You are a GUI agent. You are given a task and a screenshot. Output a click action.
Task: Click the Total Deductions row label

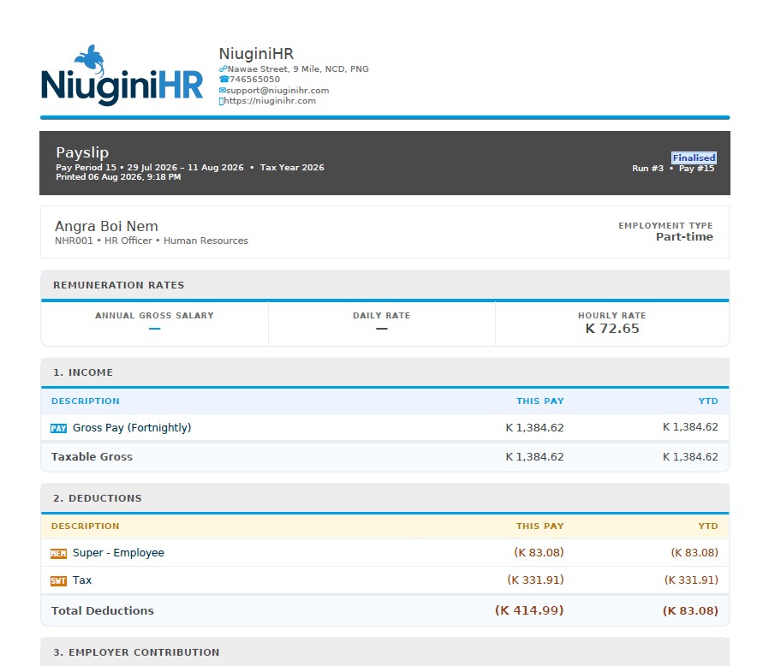103,611
